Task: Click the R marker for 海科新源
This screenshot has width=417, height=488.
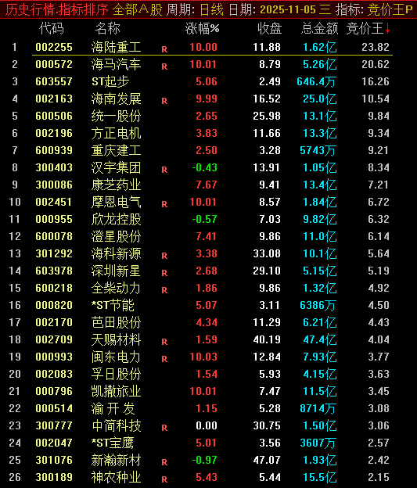Action: pos(164,256)
